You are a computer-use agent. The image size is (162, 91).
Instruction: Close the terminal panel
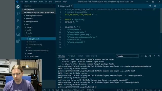(159, 56)
